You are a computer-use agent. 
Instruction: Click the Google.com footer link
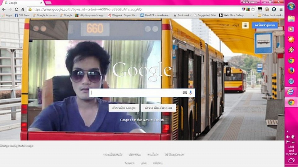pyautogui.click(x=174, y=154)
